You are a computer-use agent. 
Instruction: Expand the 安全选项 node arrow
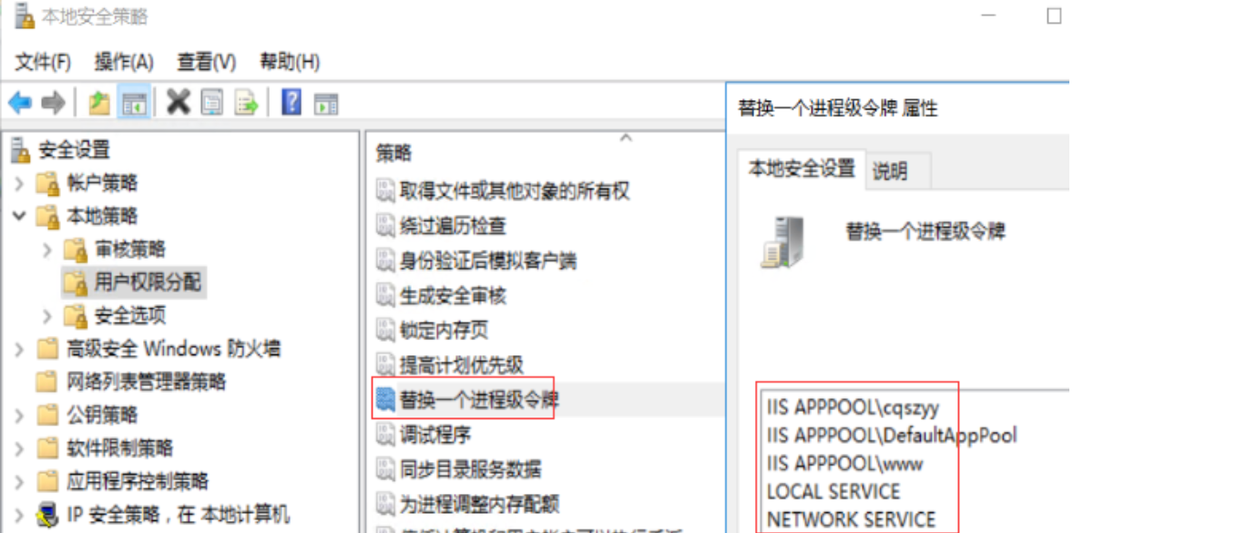click(x=47, y=316)
